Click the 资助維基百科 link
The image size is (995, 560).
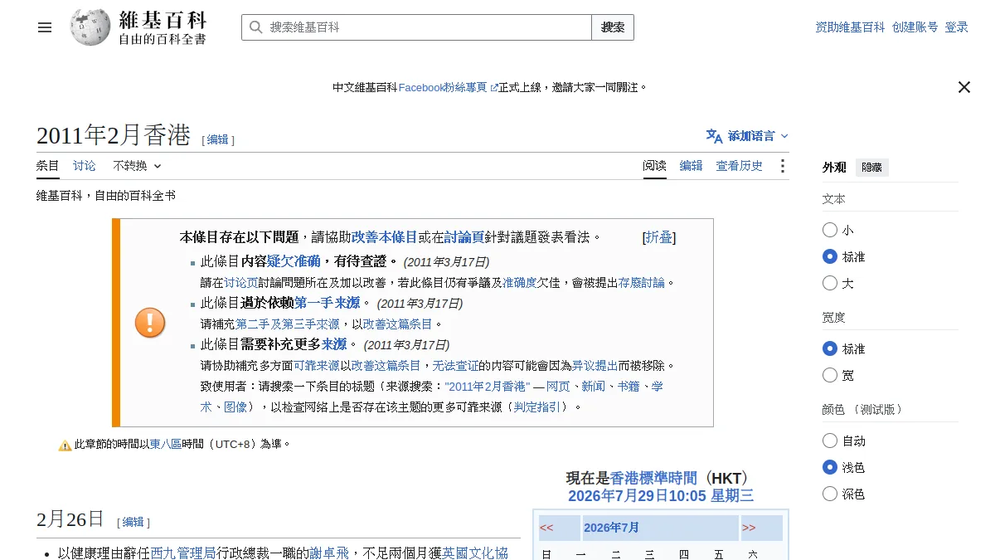click(x=850, y=27)
